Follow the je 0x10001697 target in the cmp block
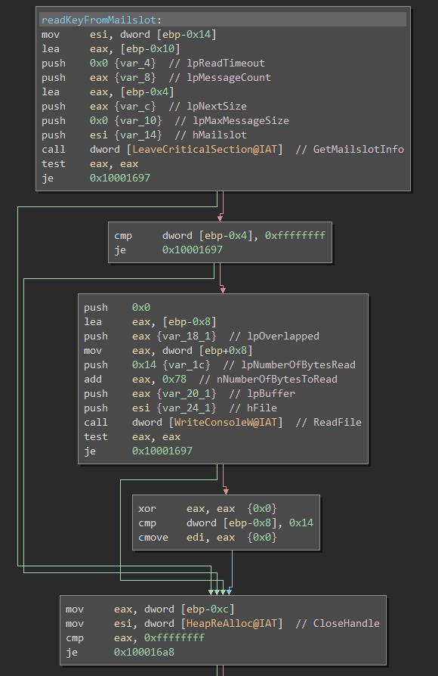Viewport: 438px width, 676px height. [192, 250]
